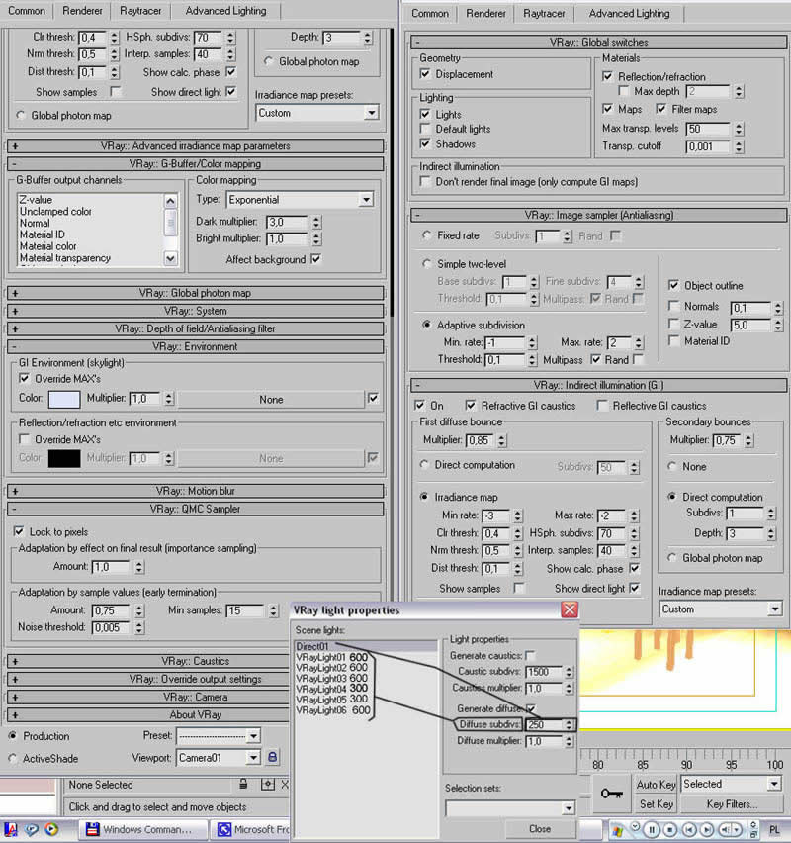Toggle Reflection/refraction materials checkbox
Image resolution: width=791 pixels, height=843 pixels.
607,76
